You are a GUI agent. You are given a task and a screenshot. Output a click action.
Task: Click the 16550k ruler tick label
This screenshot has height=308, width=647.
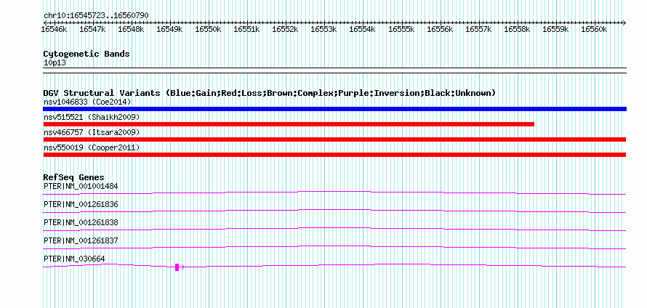[209, 29]
